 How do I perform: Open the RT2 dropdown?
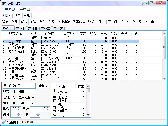(x=6, y=15)
